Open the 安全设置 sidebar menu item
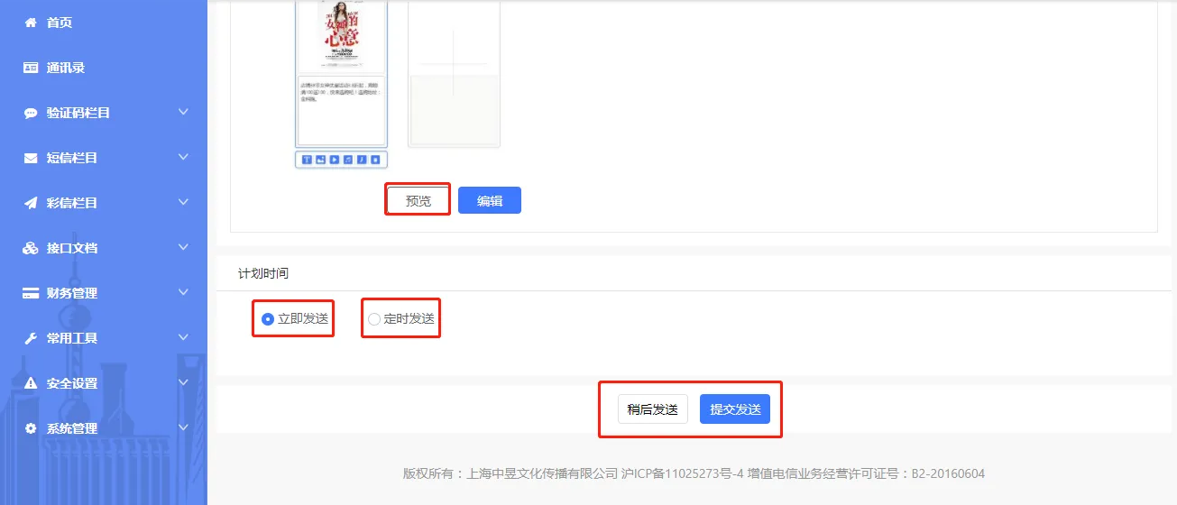The height and width of the screenshot is (505, 1177). coord(72,383)
